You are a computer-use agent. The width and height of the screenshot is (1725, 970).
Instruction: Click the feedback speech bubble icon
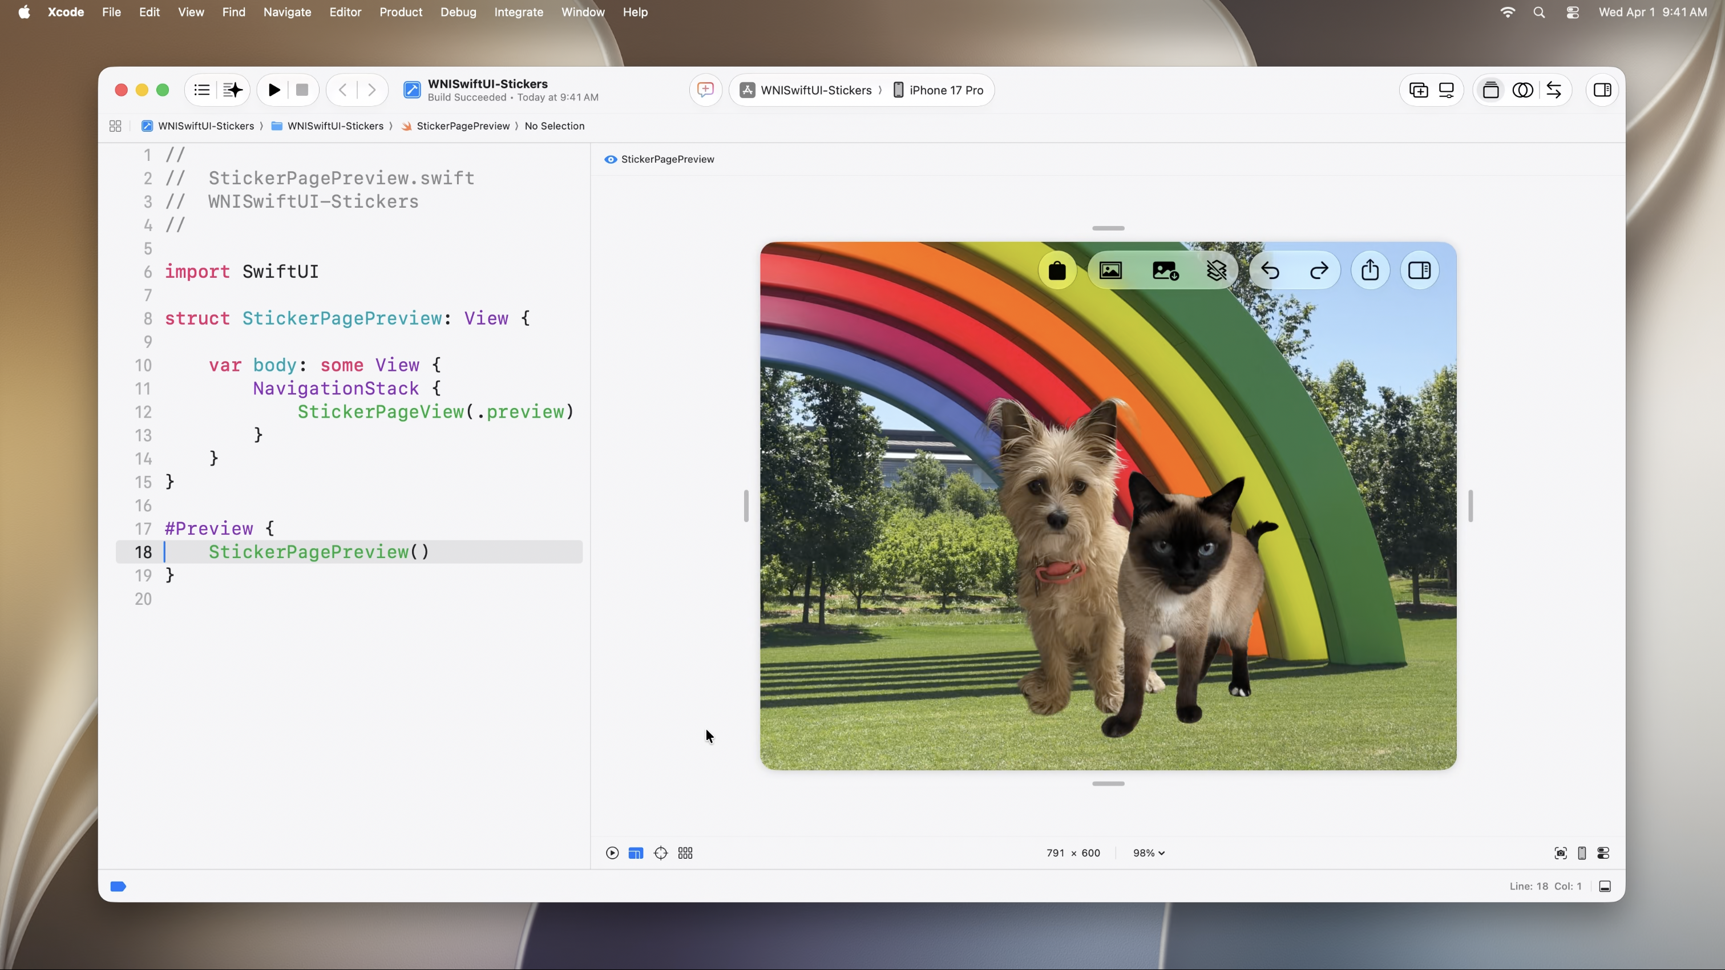click(x=705, y=90)
